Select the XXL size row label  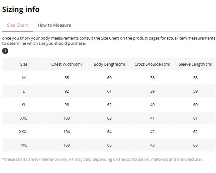[x=24, y=118]
